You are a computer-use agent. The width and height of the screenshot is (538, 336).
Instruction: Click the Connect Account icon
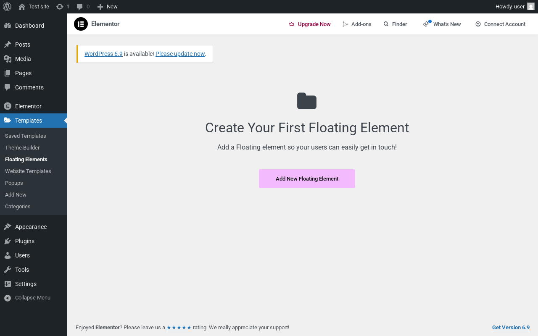click(478, 24)
